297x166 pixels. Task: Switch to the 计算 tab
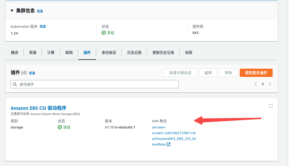tap(51, 53)
